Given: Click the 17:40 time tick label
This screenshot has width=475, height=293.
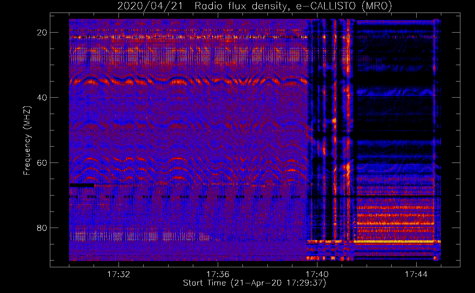Looking at the screenshot, I should pos(317,275).
